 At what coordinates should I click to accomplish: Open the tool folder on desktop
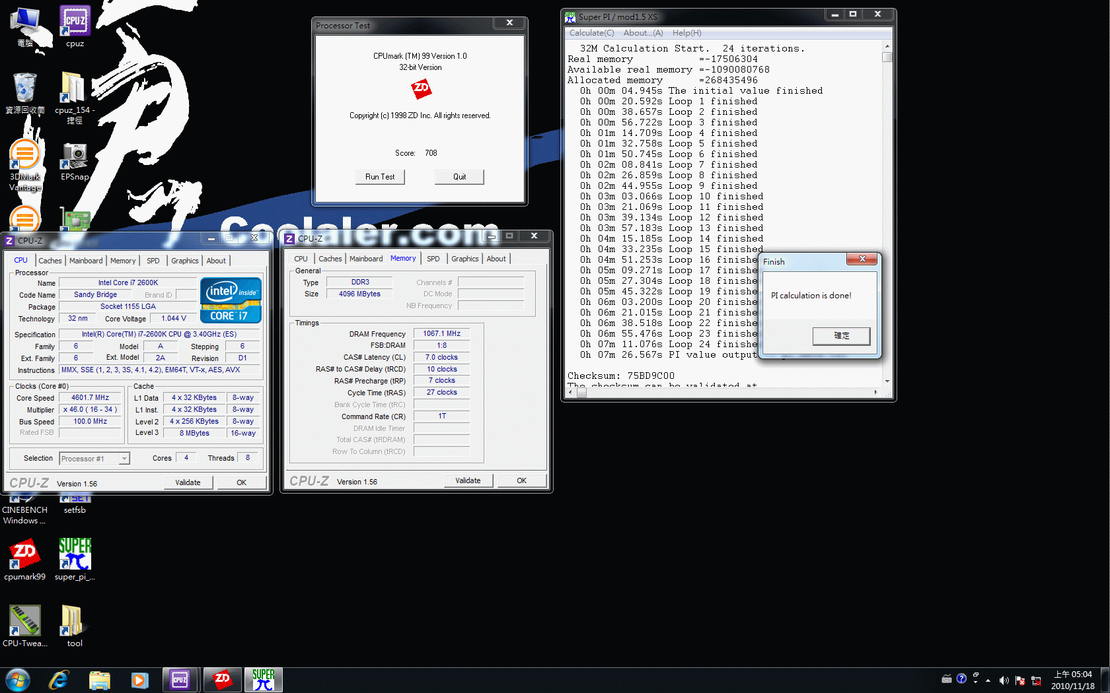[75, 626]
